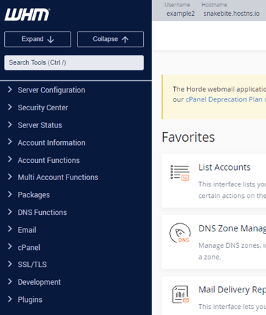Open Server Configuration menu label
Image resolution: width=266 pixels, height=315 pixels.
click(51, 90)
